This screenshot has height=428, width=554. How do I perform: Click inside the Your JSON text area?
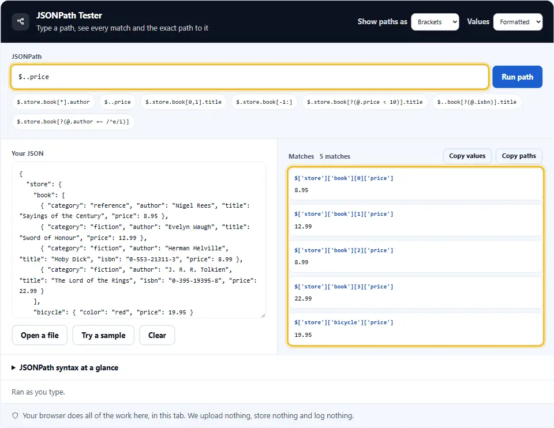139,240
